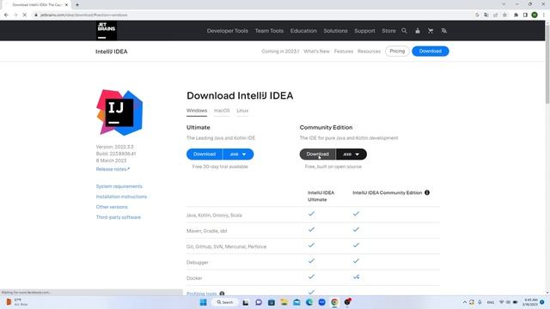
Task: Open the Solutions menu
Action: pyautogui.click(x=335, y=31)
